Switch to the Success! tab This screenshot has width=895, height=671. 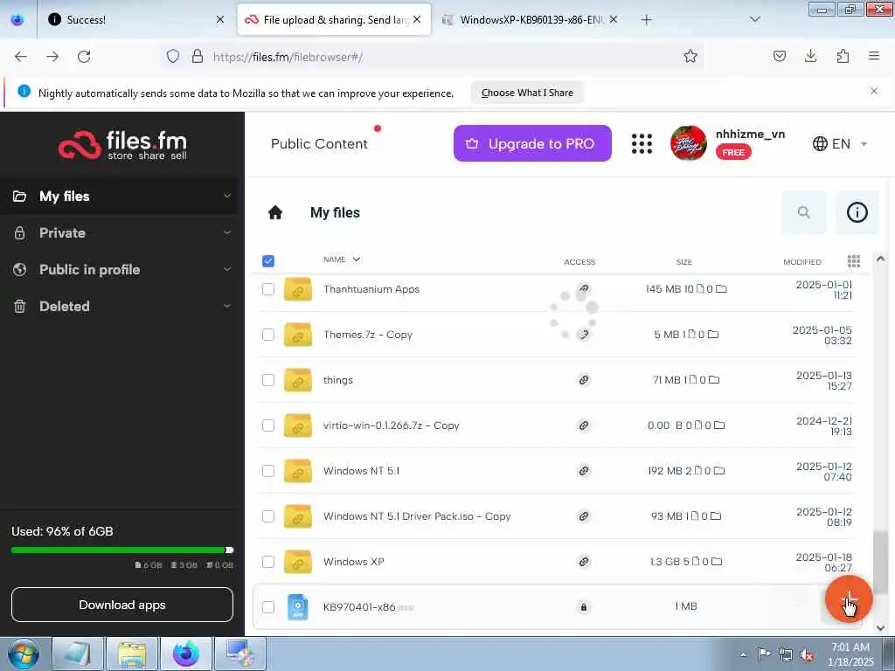pos(135,19)
